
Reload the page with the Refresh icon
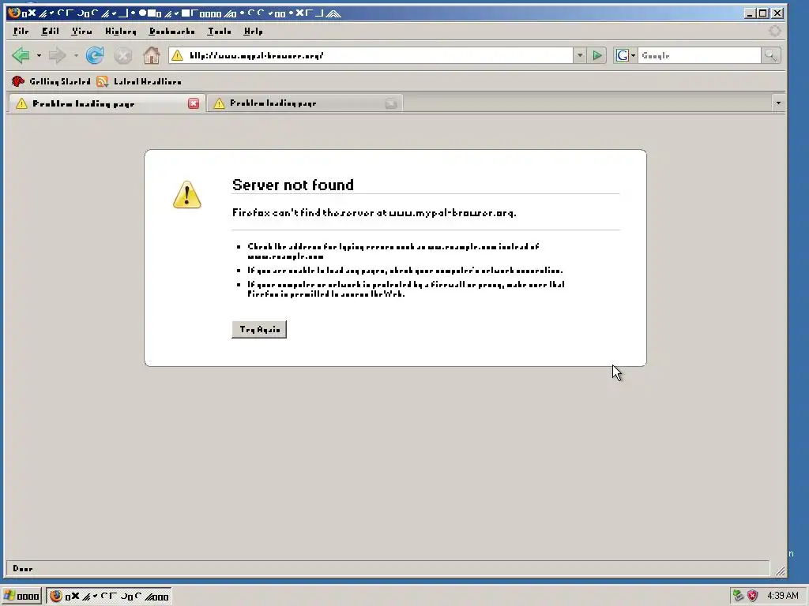pyautogui.click(x=95, y=55)
